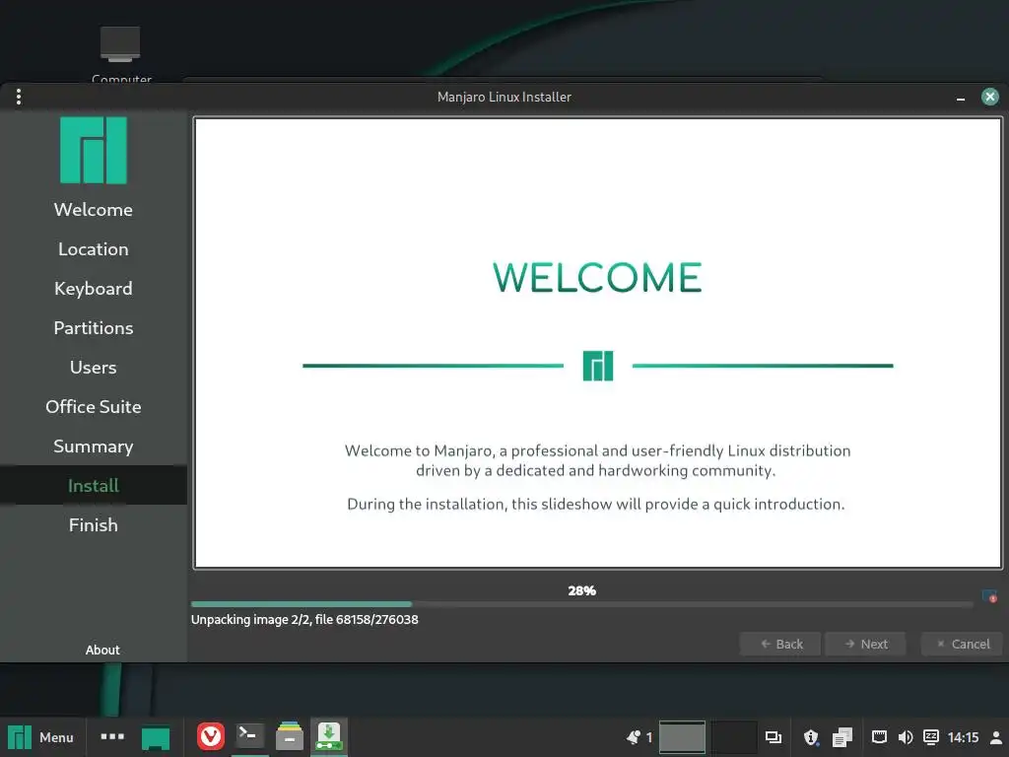Open the terminal from the taskbar
Viewport: 1009px width, 757px height.
click(x=249, y=735)
